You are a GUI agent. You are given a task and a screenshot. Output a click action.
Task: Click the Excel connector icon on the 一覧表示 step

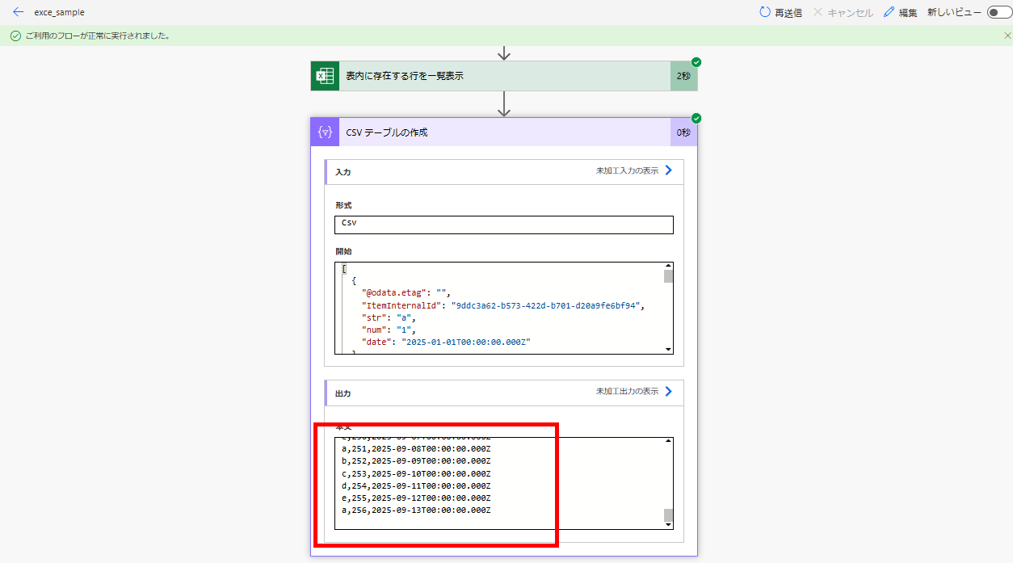click(324, 75)
